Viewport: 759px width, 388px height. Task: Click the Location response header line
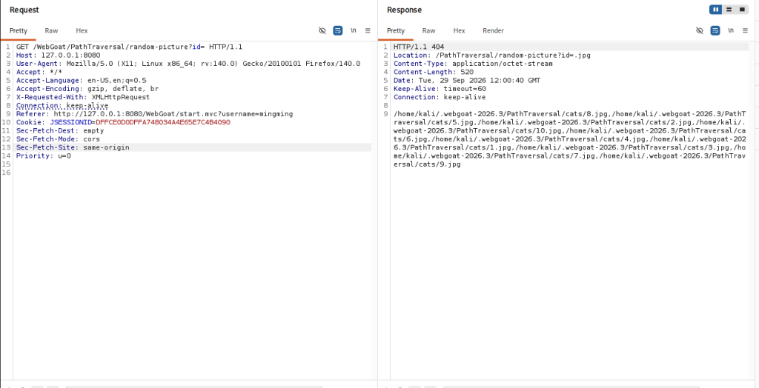tap(492, 55)
